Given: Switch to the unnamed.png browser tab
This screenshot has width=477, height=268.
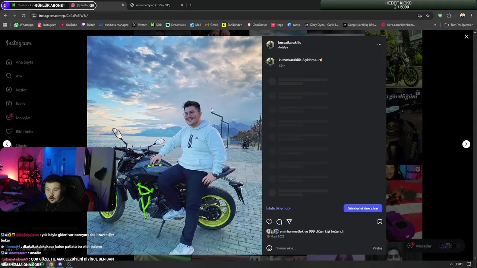Looking at the screenshot, I should pyautogui.click(x=157, y=5).
